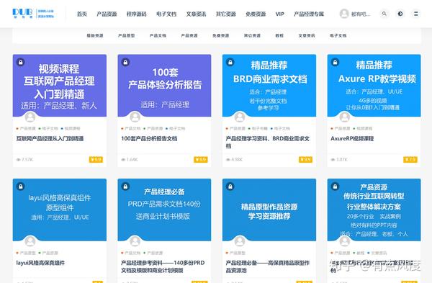This screenshot has width=432, height=283.
Task: Open VIP in top navigation
Action: pos(279,14)
